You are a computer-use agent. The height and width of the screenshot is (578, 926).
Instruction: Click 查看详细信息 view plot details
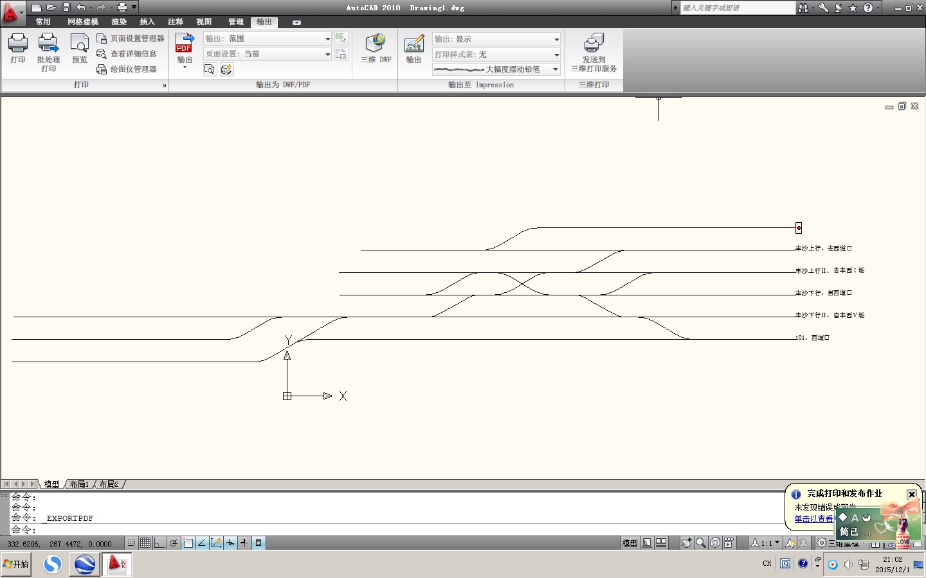(127, 54)
